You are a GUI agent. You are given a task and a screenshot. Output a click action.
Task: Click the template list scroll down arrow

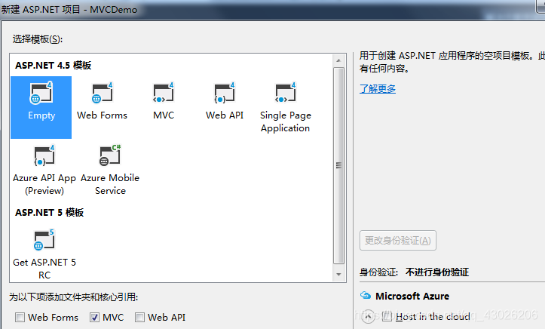coord(338,275)
